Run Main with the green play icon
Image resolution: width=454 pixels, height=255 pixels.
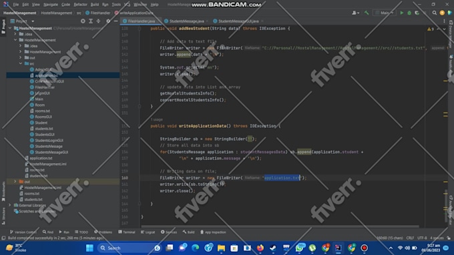click(402, 13)
